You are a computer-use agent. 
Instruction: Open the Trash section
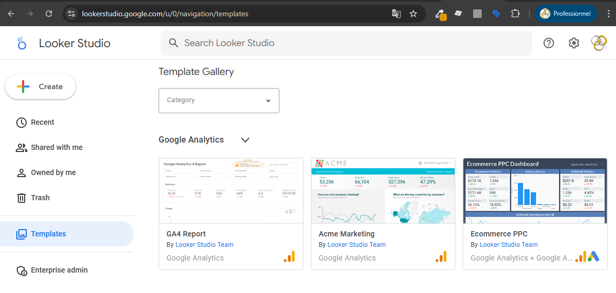tap(40, 198)
